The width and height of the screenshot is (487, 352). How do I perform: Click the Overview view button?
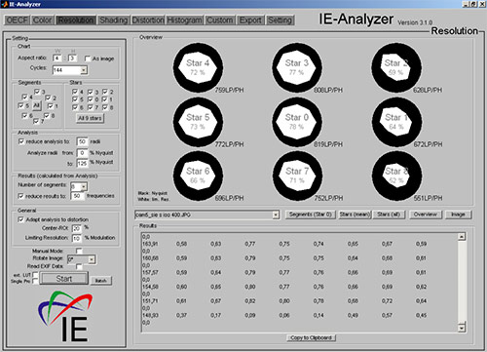[x=425, y=215]
